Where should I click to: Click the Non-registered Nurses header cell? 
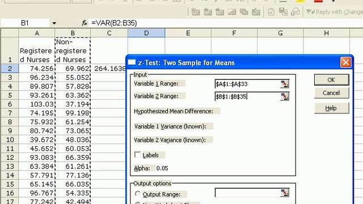point(73,50)
